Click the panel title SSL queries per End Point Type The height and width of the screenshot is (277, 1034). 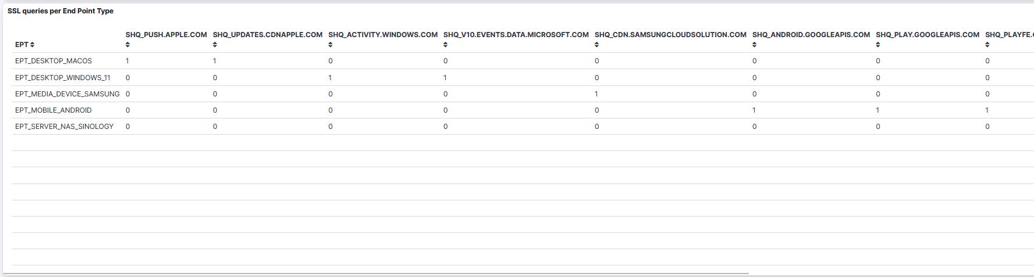pos(61,11)
